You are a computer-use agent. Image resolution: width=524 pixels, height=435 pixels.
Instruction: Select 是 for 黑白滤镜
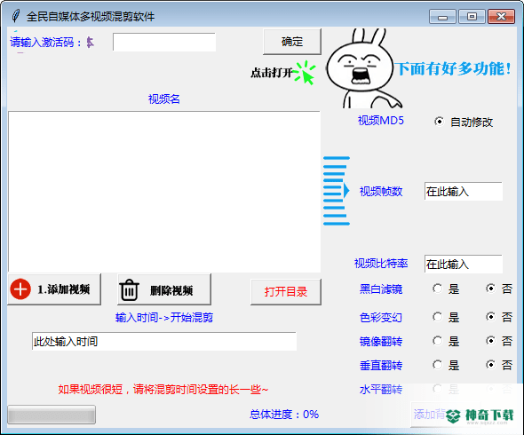438,289
